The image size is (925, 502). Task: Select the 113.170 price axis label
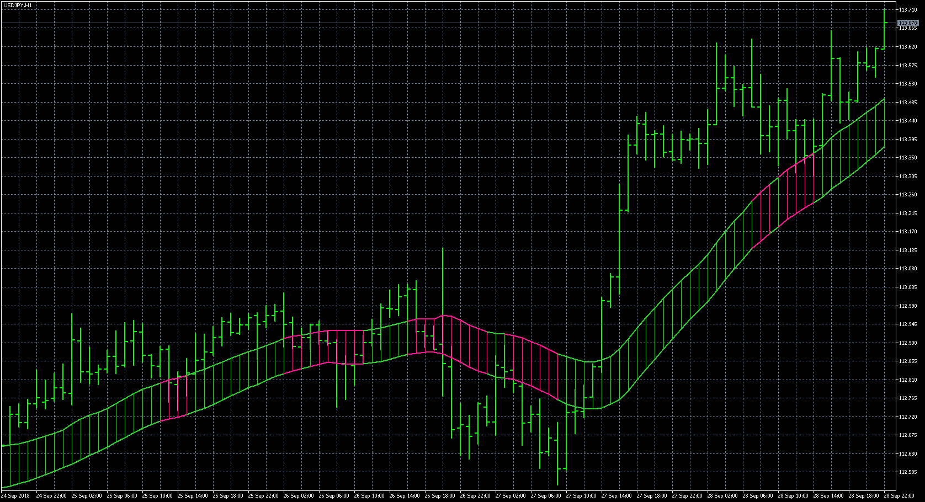(x=908, y=232)
